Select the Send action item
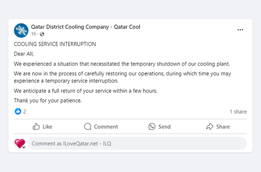Screen dimensions: 261x172 (159, 126)
